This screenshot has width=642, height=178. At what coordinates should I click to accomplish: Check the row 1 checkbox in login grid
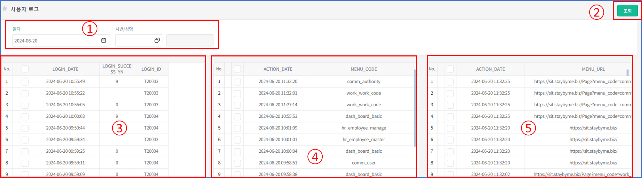[25, 82]
